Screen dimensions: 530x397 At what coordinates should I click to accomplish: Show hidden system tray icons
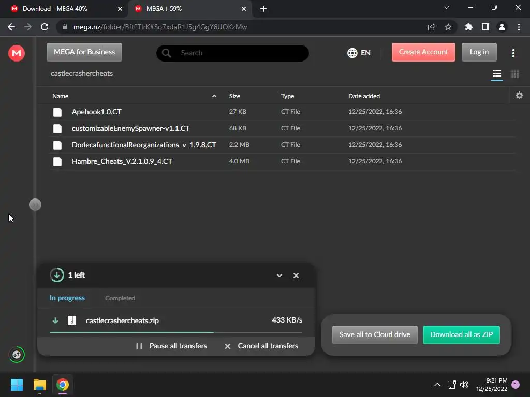click(437, 385)
